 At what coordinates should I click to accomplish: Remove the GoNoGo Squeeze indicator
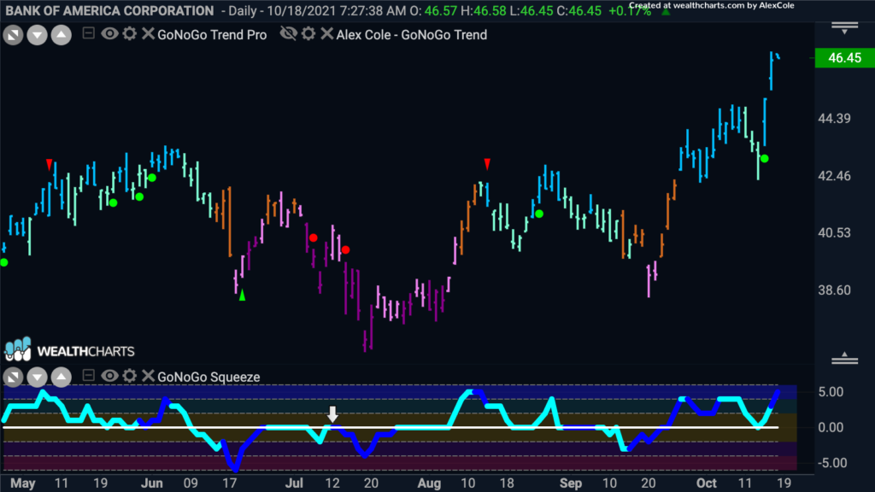147,376
